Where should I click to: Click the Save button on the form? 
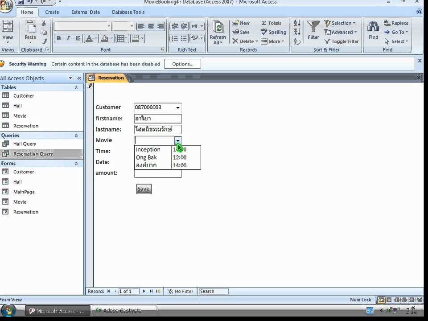tap(144, 189)
